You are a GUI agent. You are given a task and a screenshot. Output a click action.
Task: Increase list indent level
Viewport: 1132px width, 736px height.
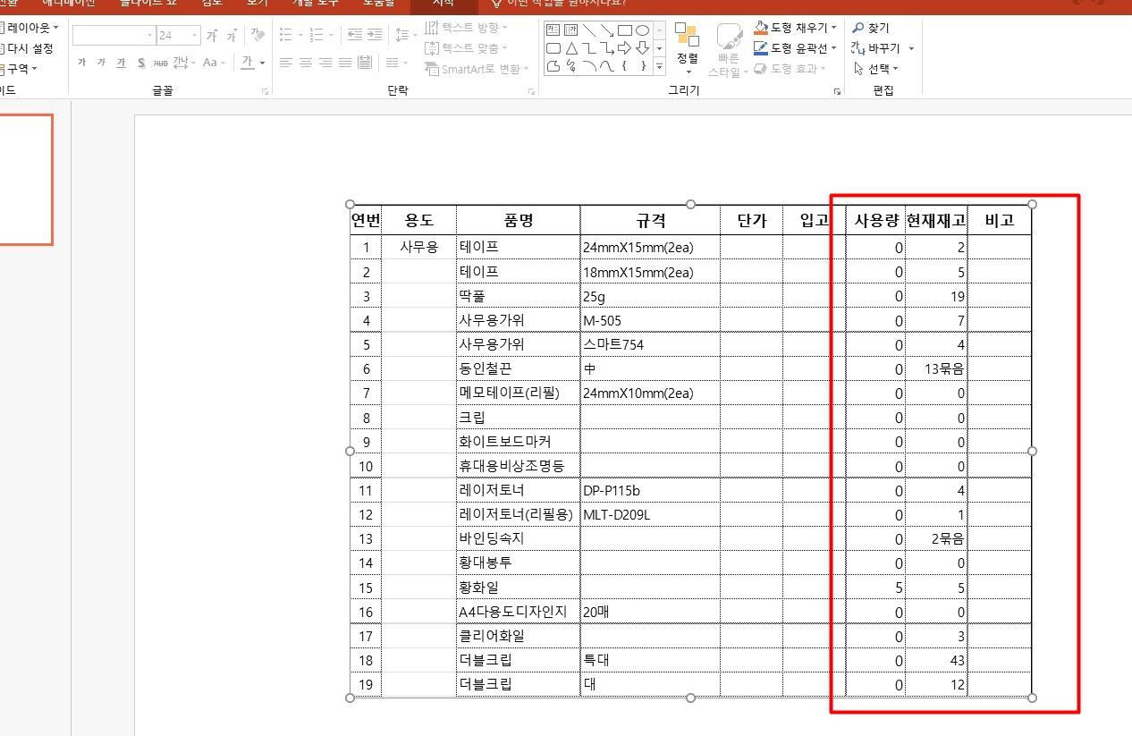point(375,35)
